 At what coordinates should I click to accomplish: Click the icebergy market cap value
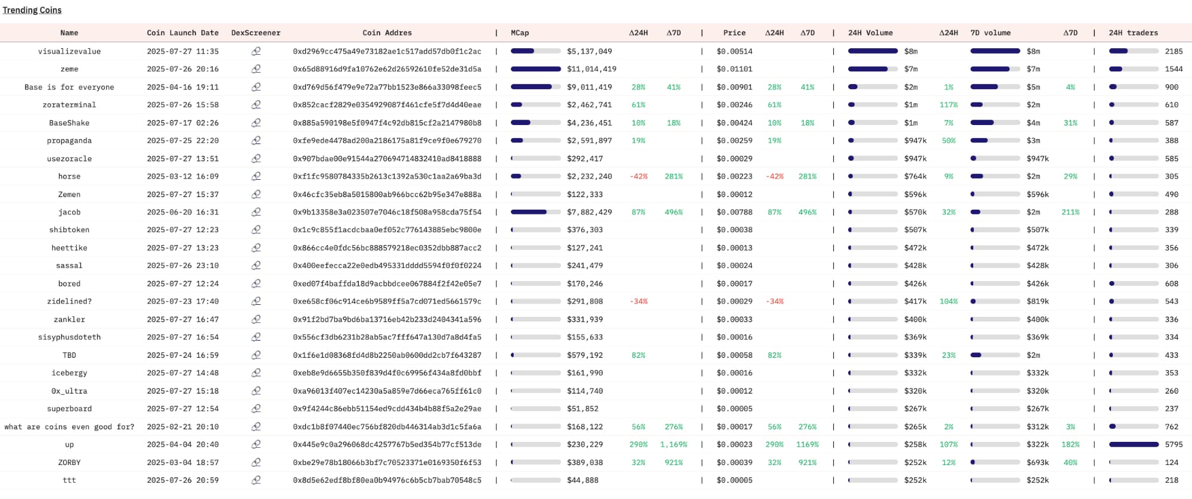585,373
